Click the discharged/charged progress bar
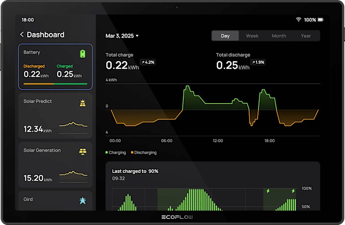The width and height of the screenshot is (345, 225). click(55, 84)
